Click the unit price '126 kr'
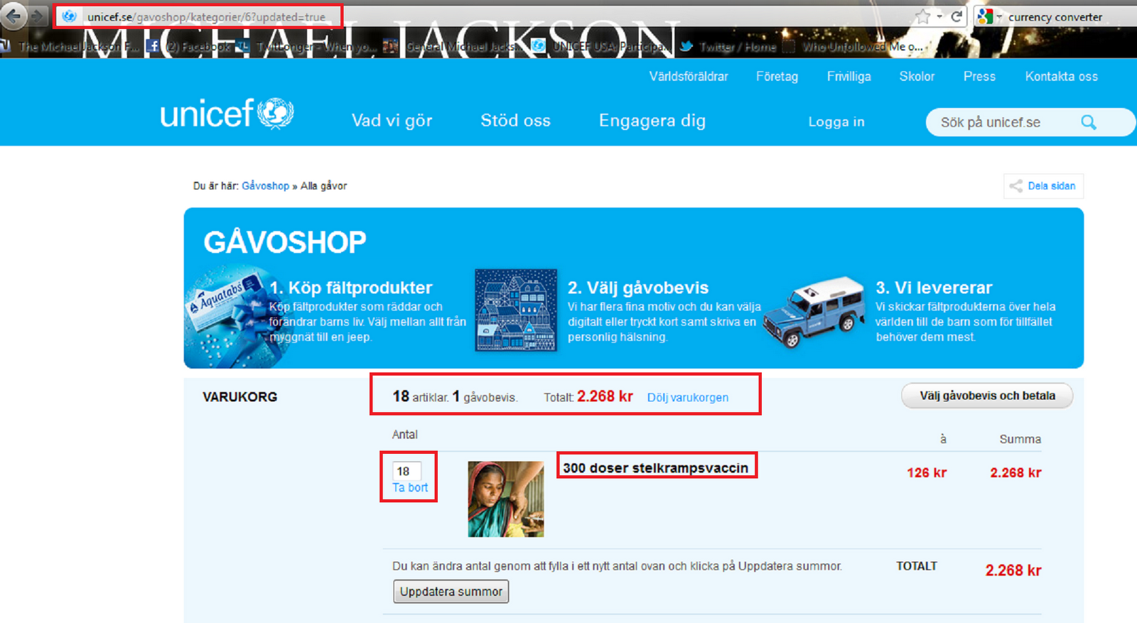The width and height of the screenshot is (1137, 623). 927,473
